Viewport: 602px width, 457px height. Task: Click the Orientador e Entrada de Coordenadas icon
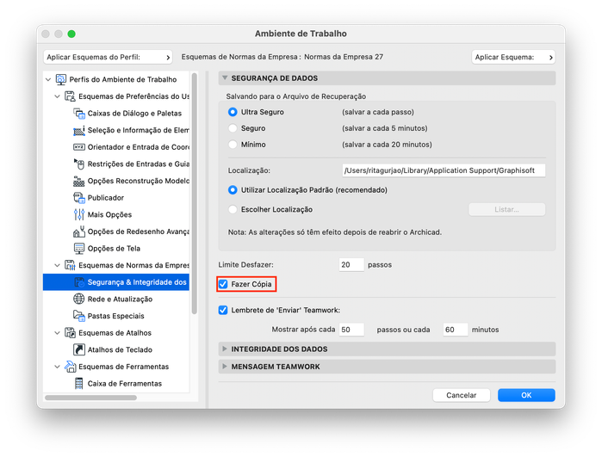click(79, 147)
